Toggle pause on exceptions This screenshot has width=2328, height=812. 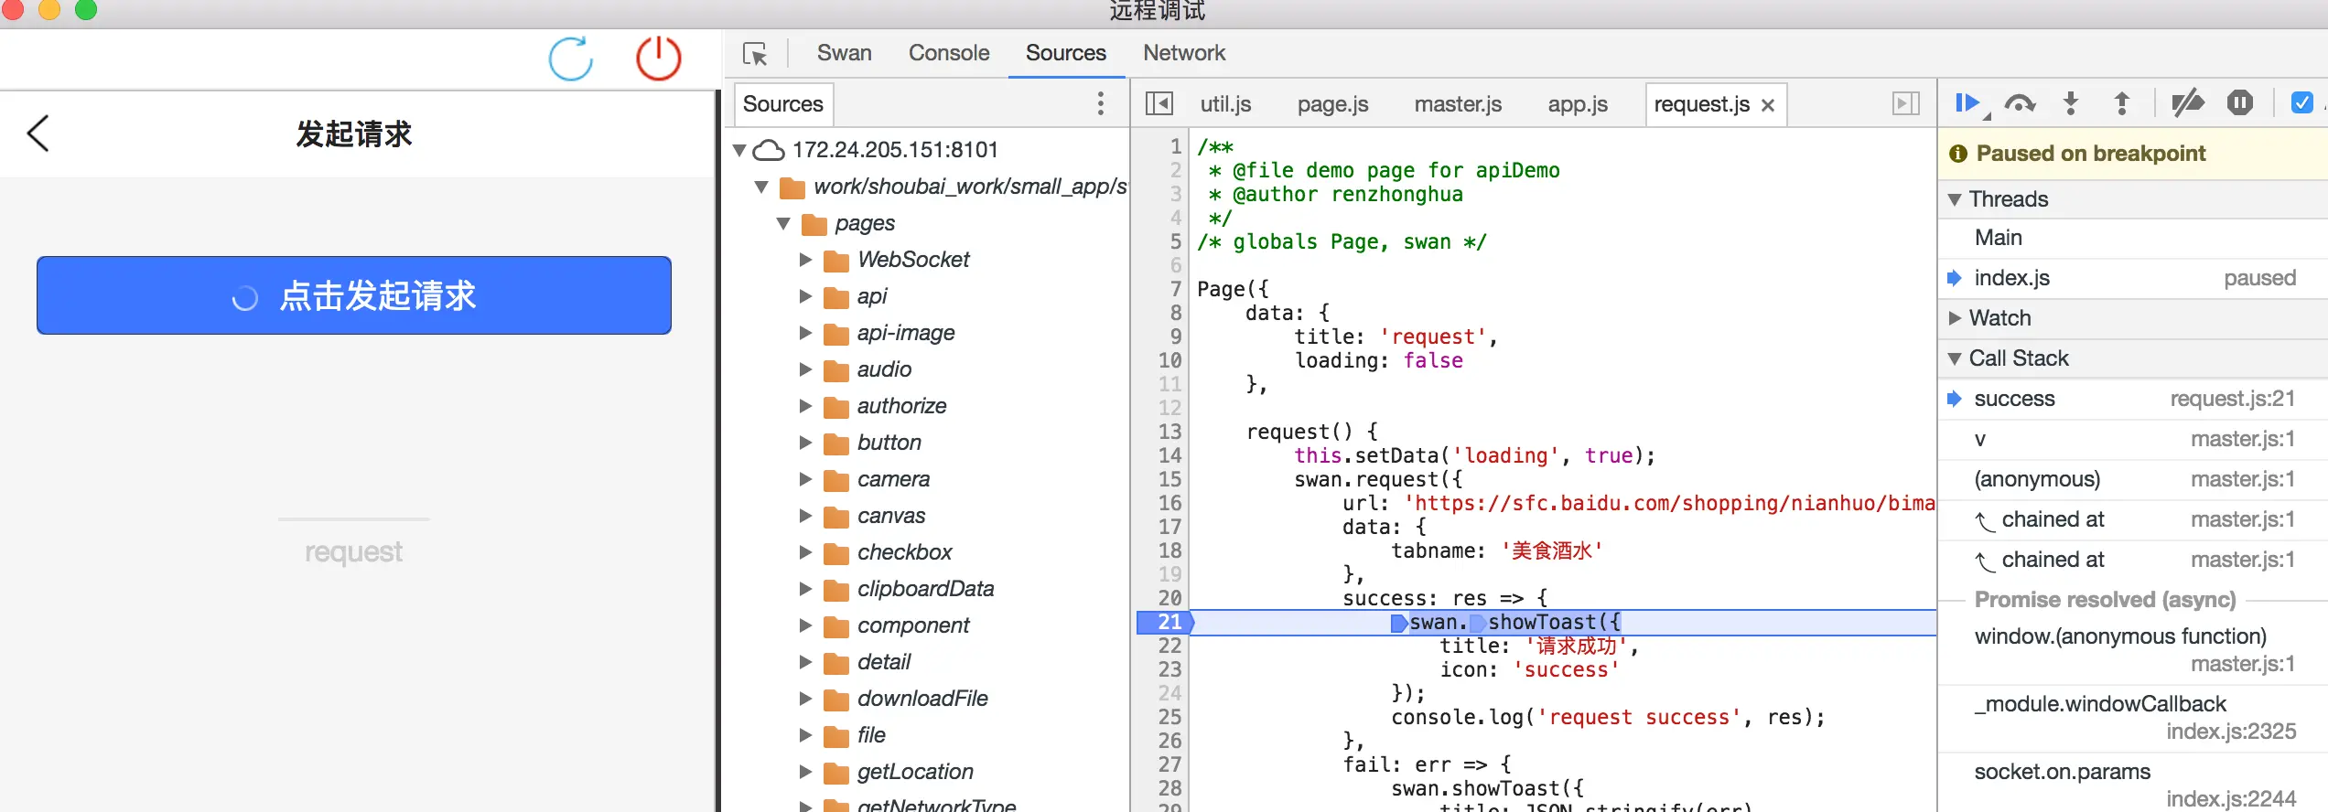pos(2240,103)
